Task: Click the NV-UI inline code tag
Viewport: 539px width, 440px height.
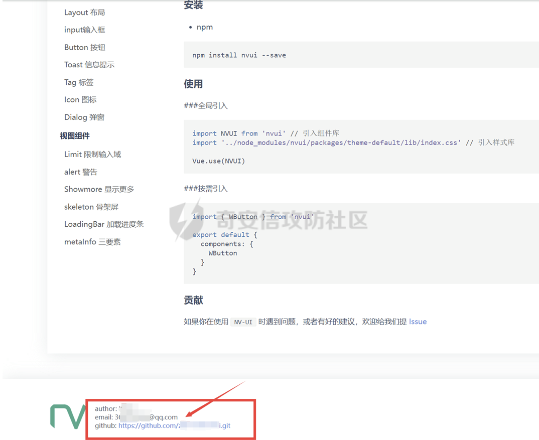Action: point(243,322)
